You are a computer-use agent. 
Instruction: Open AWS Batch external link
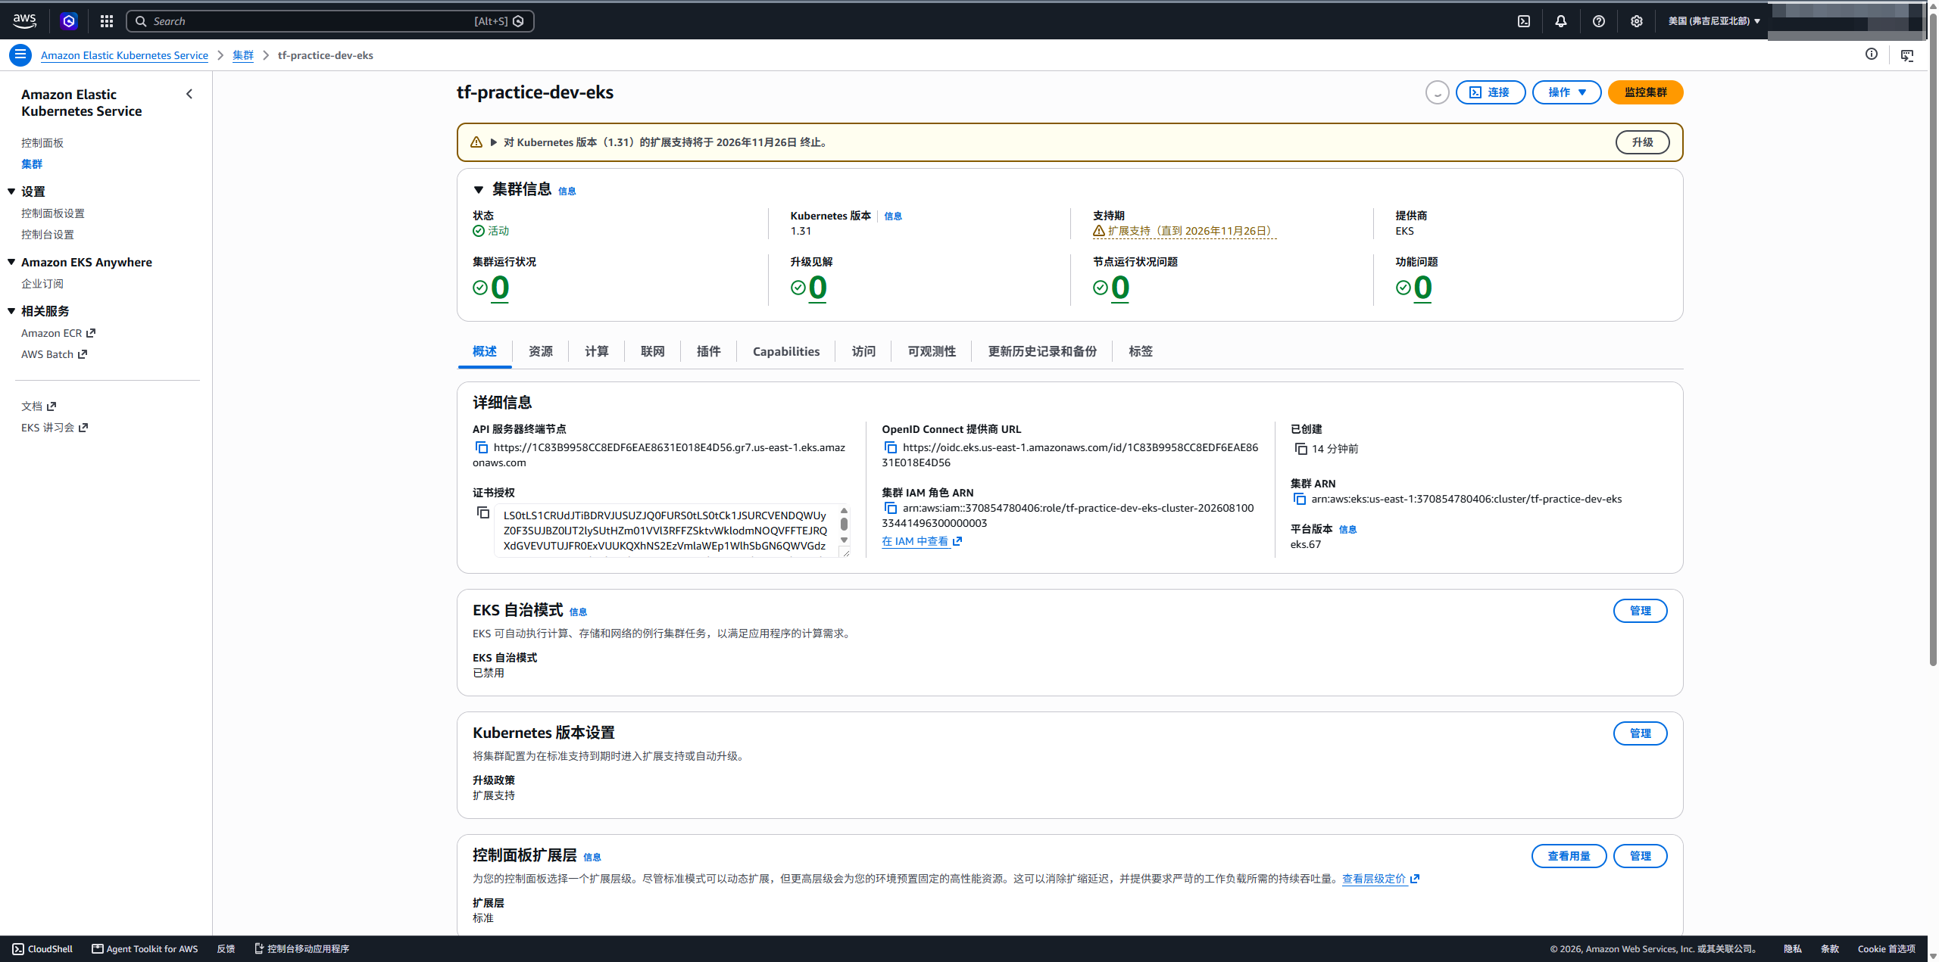click(x=54, y=354)
